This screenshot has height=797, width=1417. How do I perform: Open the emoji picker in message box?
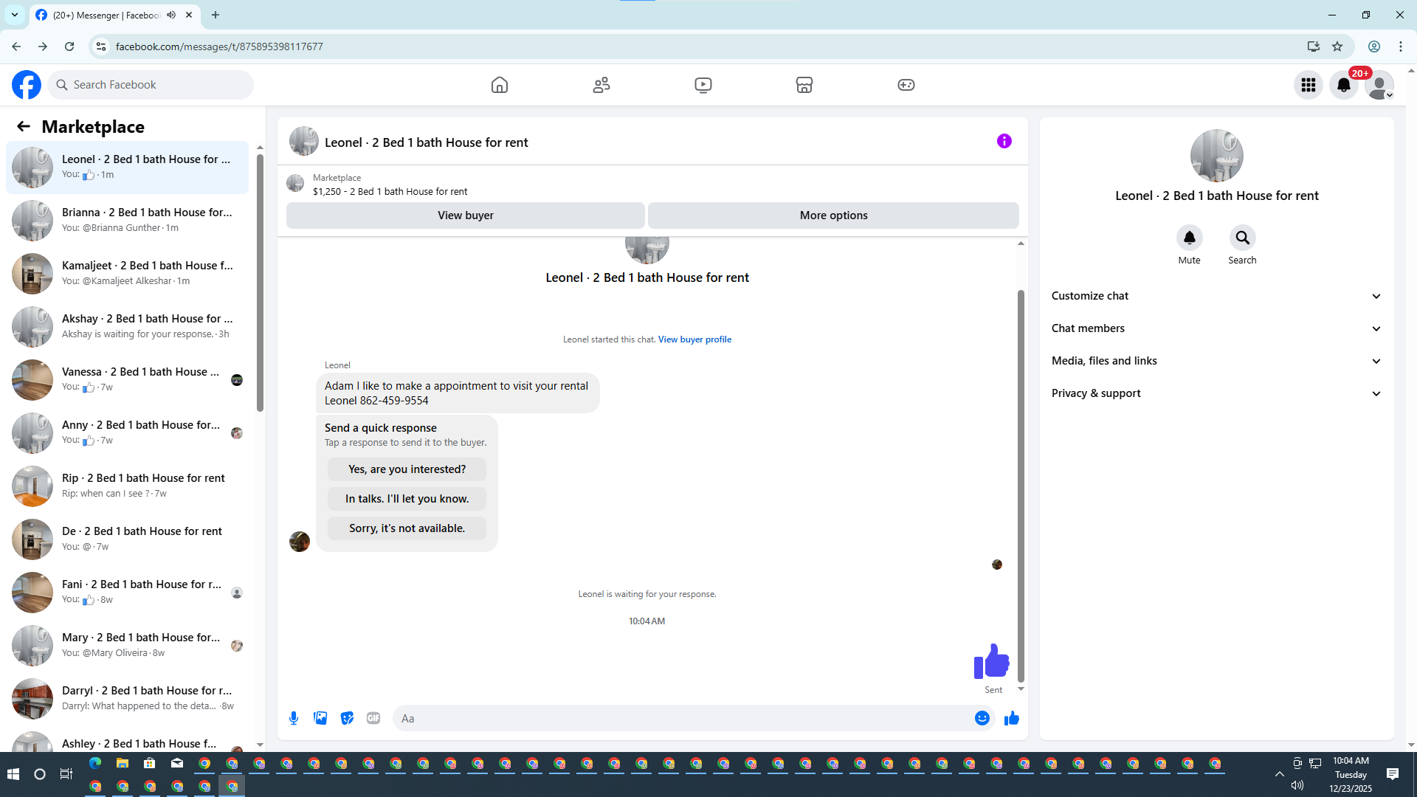[982, 718]
